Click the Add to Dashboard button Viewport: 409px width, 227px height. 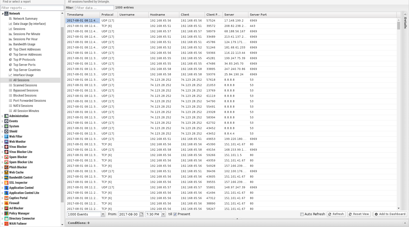tap(390, 214)
